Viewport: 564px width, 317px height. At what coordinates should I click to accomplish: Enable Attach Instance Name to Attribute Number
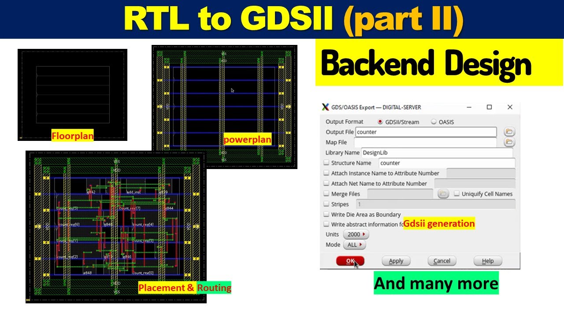tap(327, 173)
